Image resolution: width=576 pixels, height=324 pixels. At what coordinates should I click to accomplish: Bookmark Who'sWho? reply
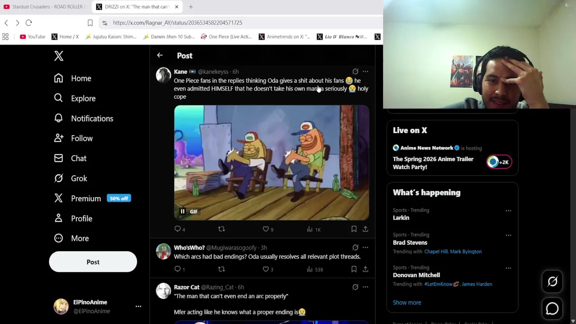pyautogui.click(x=354, y=269)
